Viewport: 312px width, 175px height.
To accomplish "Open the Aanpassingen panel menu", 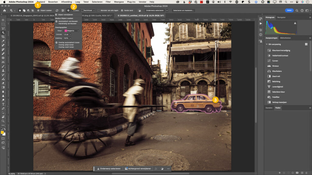I will point(310,38).
